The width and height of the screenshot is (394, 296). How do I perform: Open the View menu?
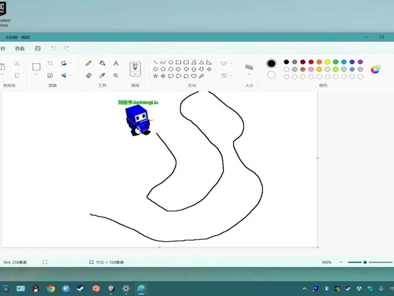click(20, 49)
